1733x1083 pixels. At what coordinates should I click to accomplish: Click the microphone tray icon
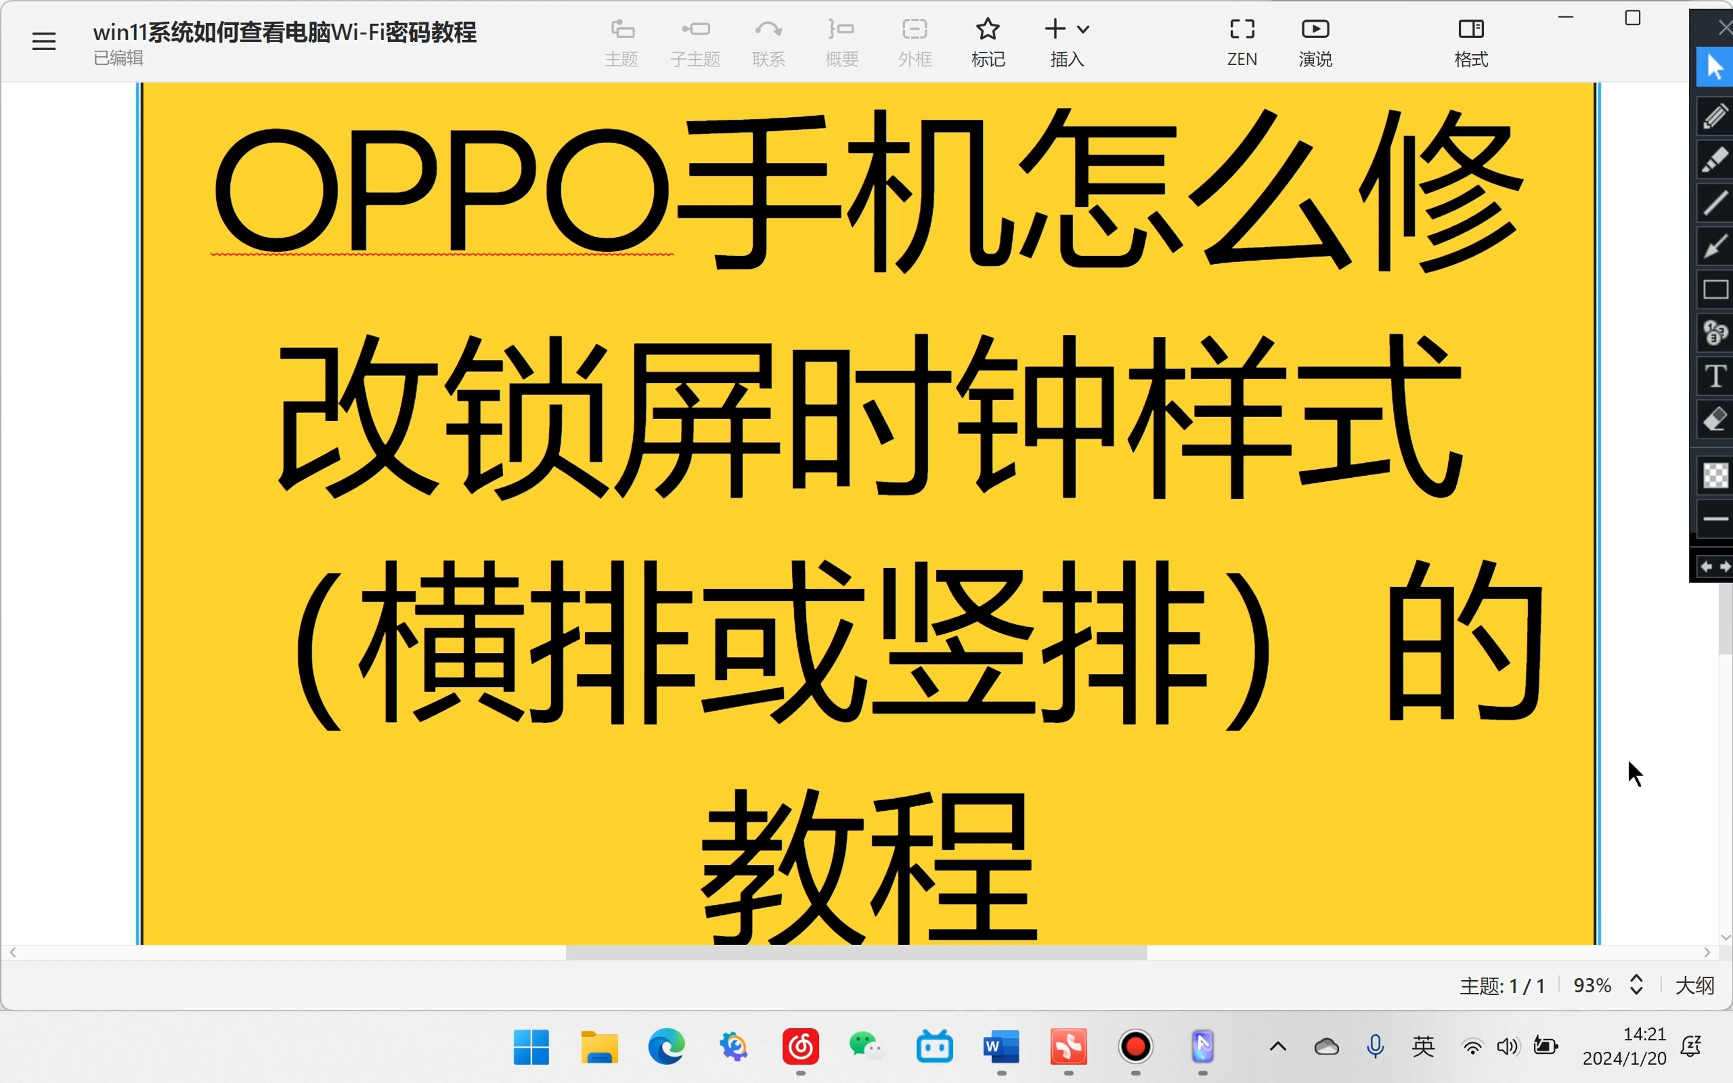pyautogui.click(x=1375, y=1047)
